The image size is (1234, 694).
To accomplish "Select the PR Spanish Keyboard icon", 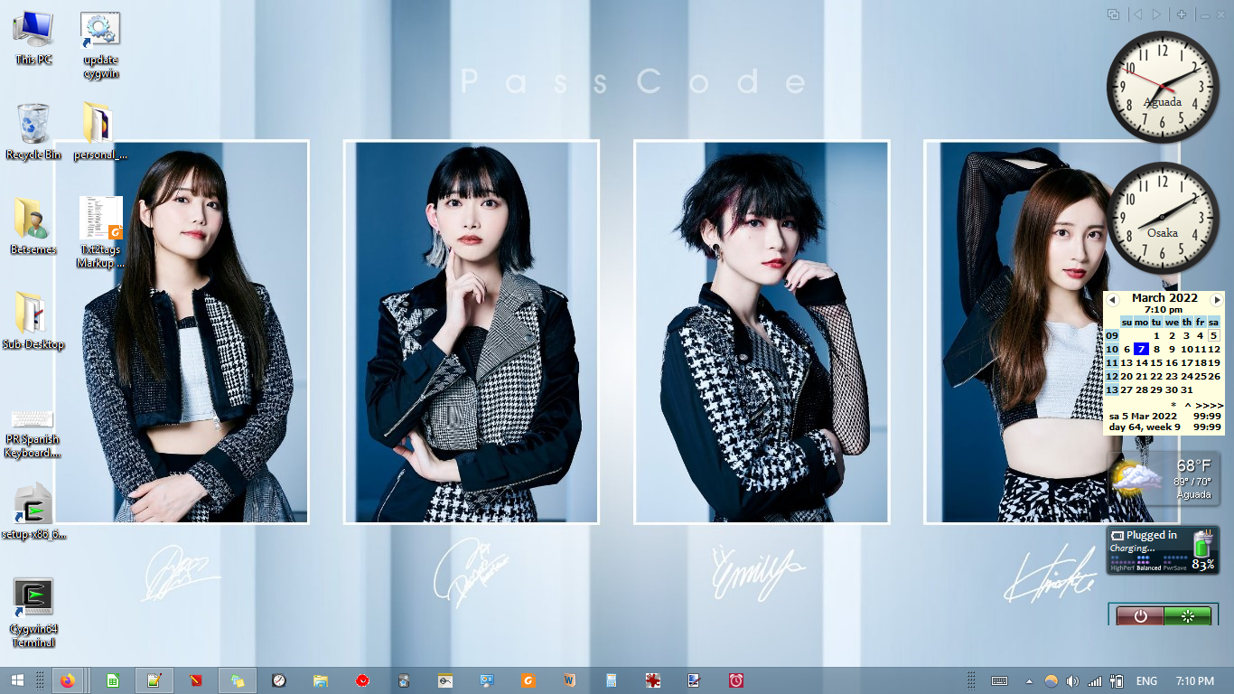I will point(33,433).
